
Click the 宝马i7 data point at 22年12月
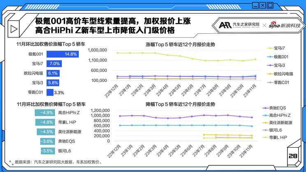tap(117, 53)
